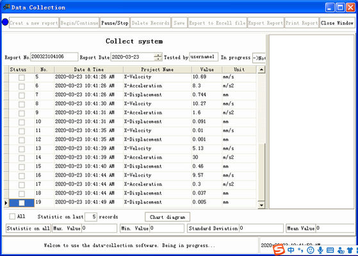
Task: Click the shirt skin icon in IME bar
Action: [x=350, y=250]
